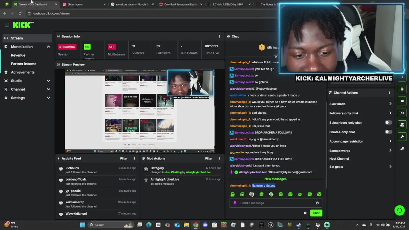Open Banned words settings
Viewport: 409px width, 230px height.
360,151
